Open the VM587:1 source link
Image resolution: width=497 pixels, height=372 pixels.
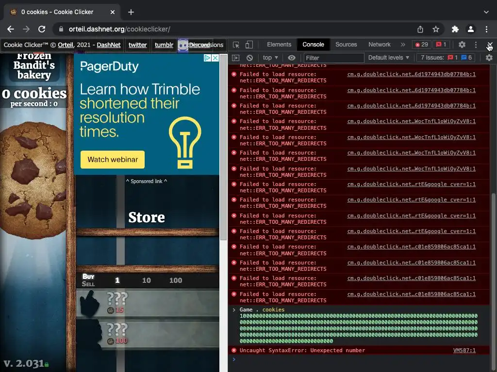464,351
